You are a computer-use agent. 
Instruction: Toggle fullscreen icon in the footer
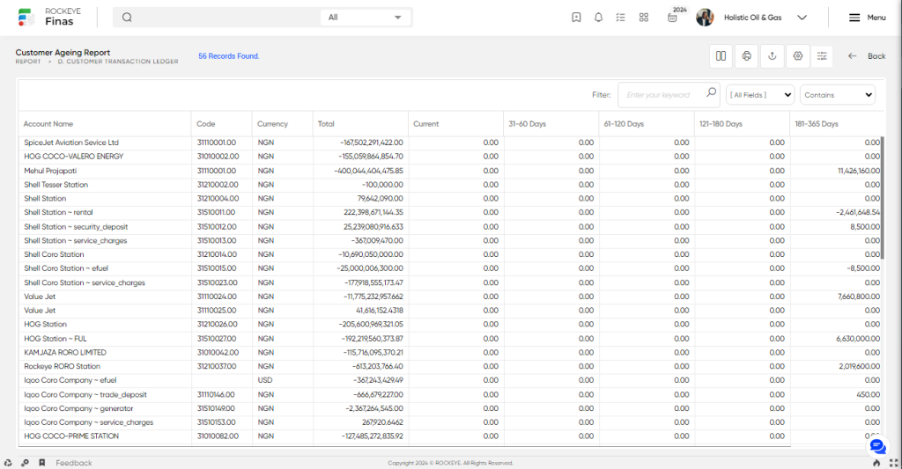(x=893, y=463)
